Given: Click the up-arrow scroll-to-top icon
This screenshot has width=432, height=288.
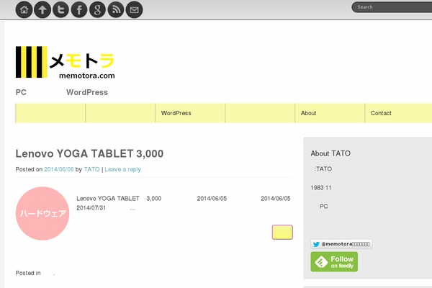Looking at the screenshot, I should (42, 9).
